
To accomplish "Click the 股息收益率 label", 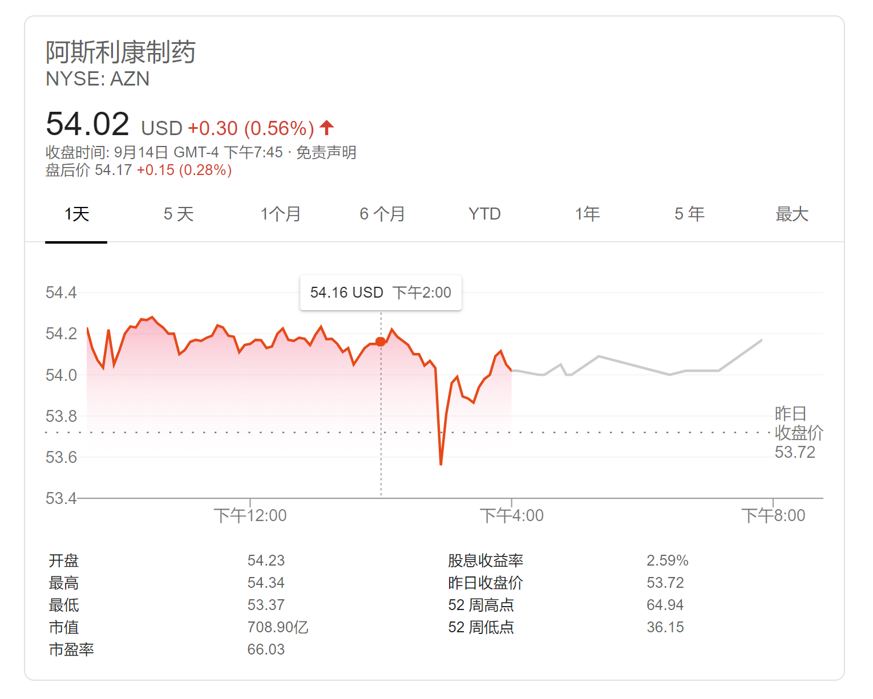I will click(x=486, y=560).
